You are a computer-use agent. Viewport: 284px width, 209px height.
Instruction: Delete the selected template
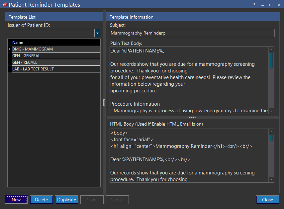[41, 200]
